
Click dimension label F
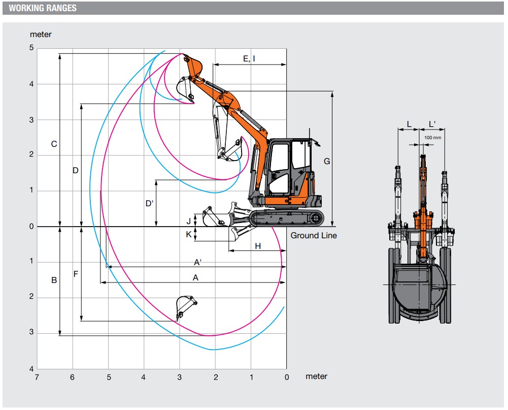(76, 274)
